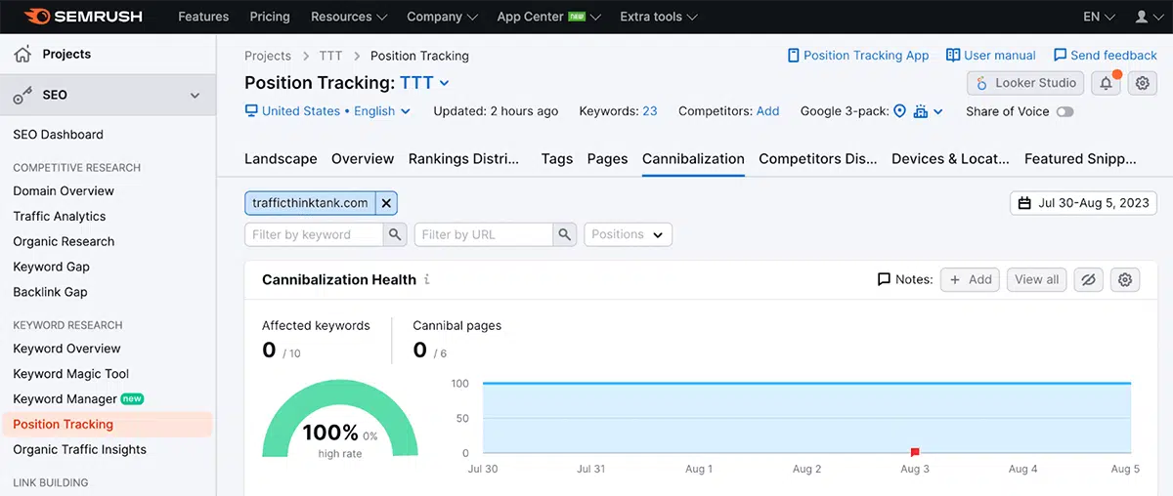Click the Notes speech bubble icon

884,279
